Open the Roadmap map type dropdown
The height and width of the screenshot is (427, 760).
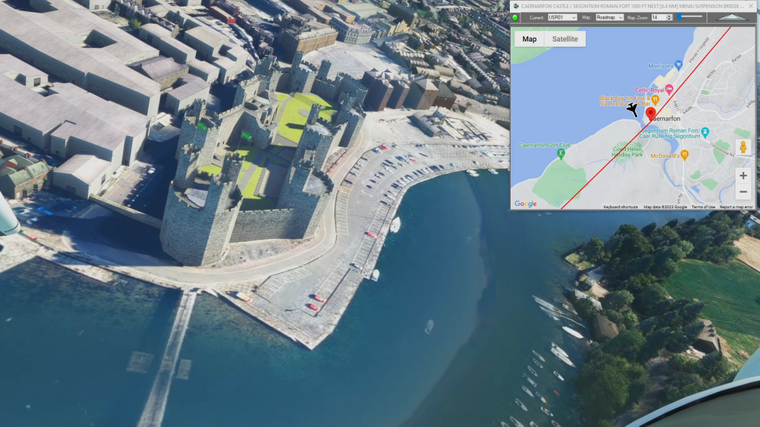[609, 17]
